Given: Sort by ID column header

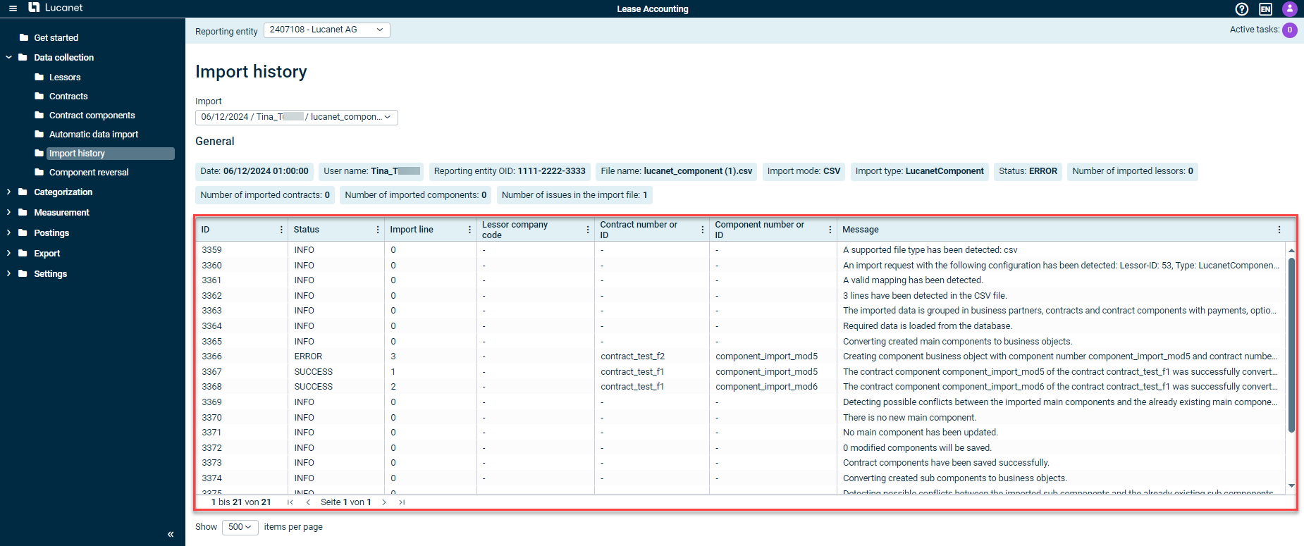Looking at the screenshot, I should (x=205, y=230).
